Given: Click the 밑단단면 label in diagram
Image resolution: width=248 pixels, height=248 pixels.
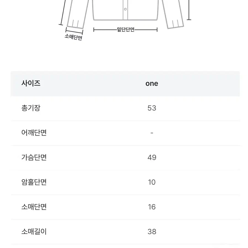Looking at the screenshot, I should pos(126,29).
